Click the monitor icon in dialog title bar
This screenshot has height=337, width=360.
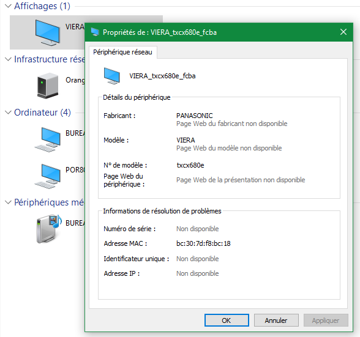95,32
